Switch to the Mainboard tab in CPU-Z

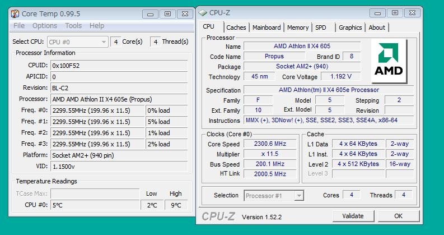coord(267,27)
